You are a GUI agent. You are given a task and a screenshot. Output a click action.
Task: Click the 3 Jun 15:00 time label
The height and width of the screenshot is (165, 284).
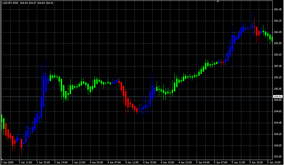point(43,162)
